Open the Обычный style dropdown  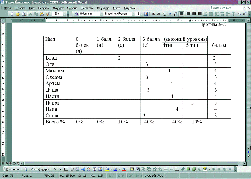[x=102, y=14]
